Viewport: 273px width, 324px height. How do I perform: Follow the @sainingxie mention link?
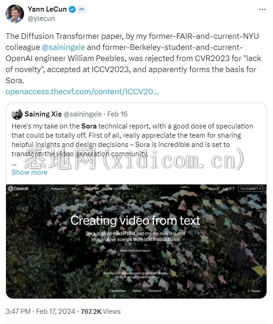(63, 47)
